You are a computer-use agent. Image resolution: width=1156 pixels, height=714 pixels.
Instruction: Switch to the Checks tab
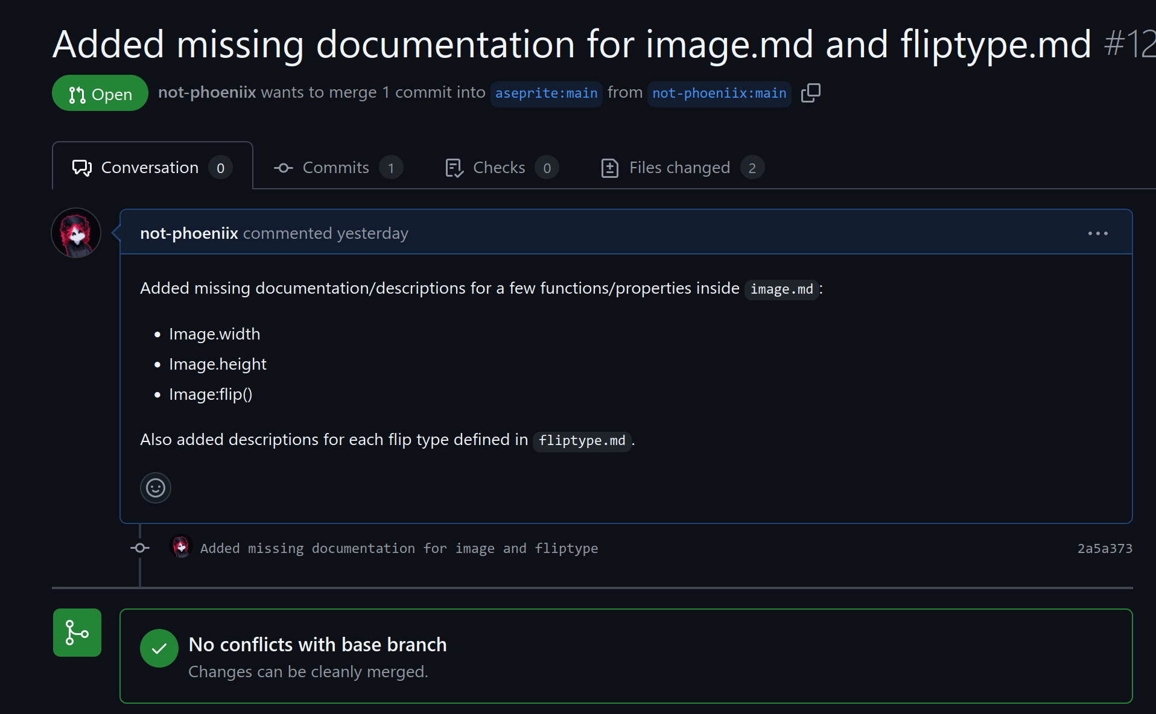501,167
